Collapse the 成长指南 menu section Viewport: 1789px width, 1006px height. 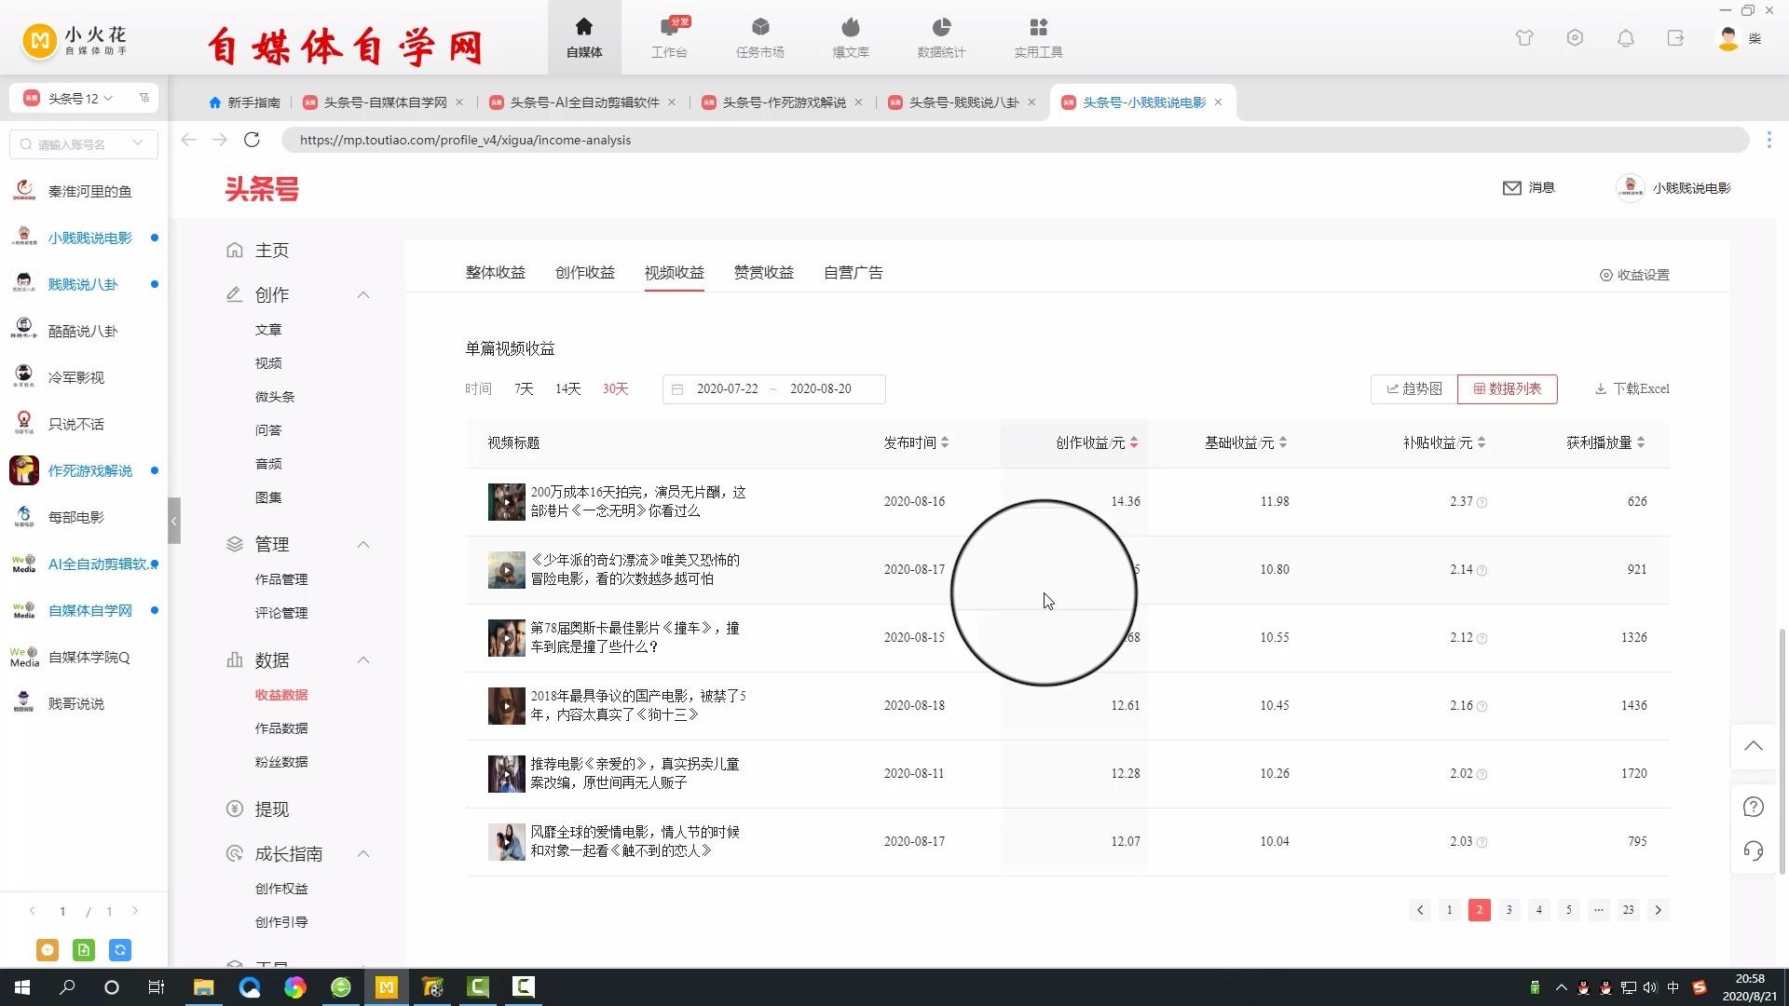tap(363, 854)
